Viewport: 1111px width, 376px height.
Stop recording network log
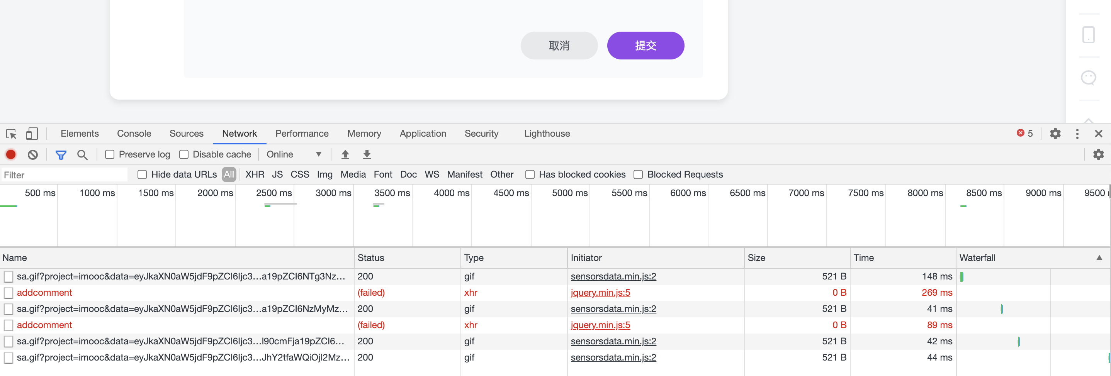(11, 154)
